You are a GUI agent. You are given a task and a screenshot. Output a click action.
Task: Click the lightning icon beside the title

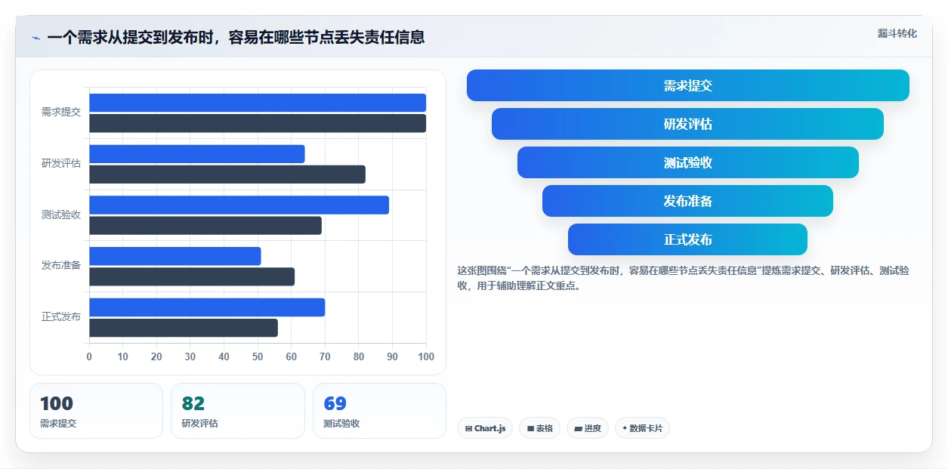pos(36,38)
